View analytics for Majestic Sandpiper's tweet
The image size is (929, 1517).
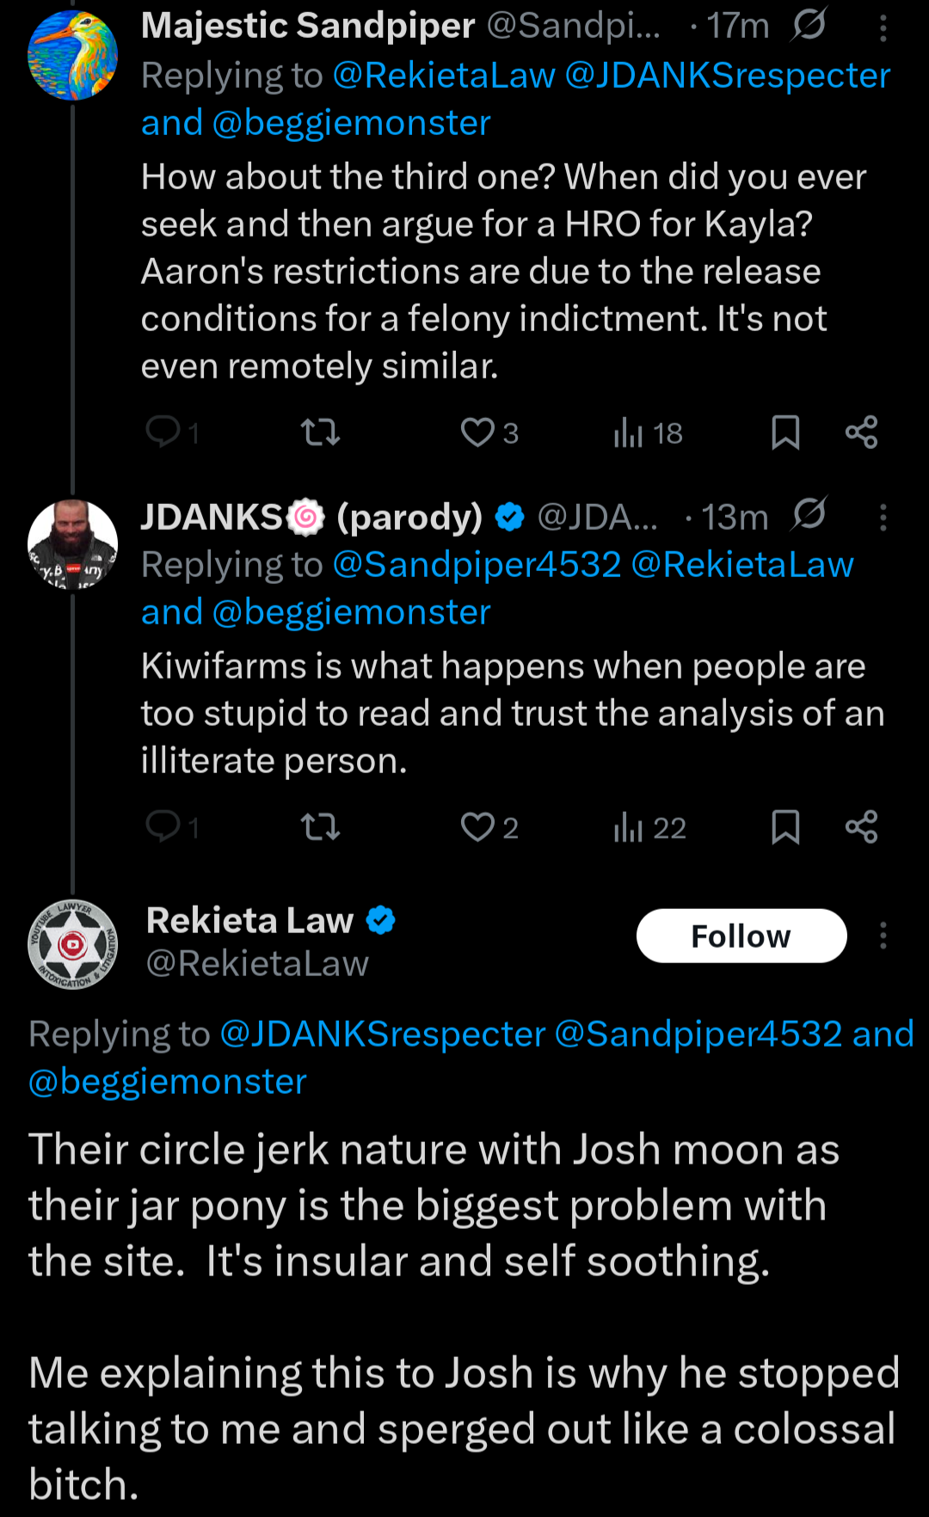tap(648, 433)
